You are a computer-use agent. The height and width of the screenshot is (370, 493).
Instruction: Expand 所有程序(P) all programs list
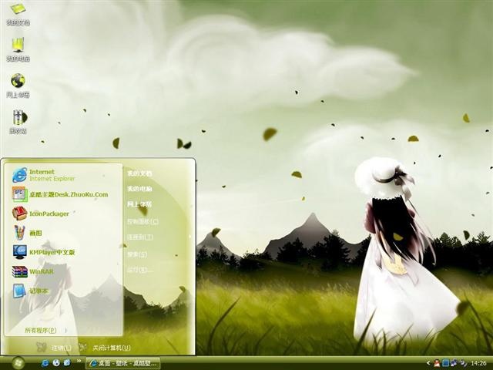click(x=45, y=331)
